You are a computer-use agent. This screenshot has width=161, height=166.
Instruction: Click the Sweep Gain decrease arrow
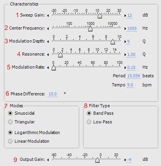point(48,16)
